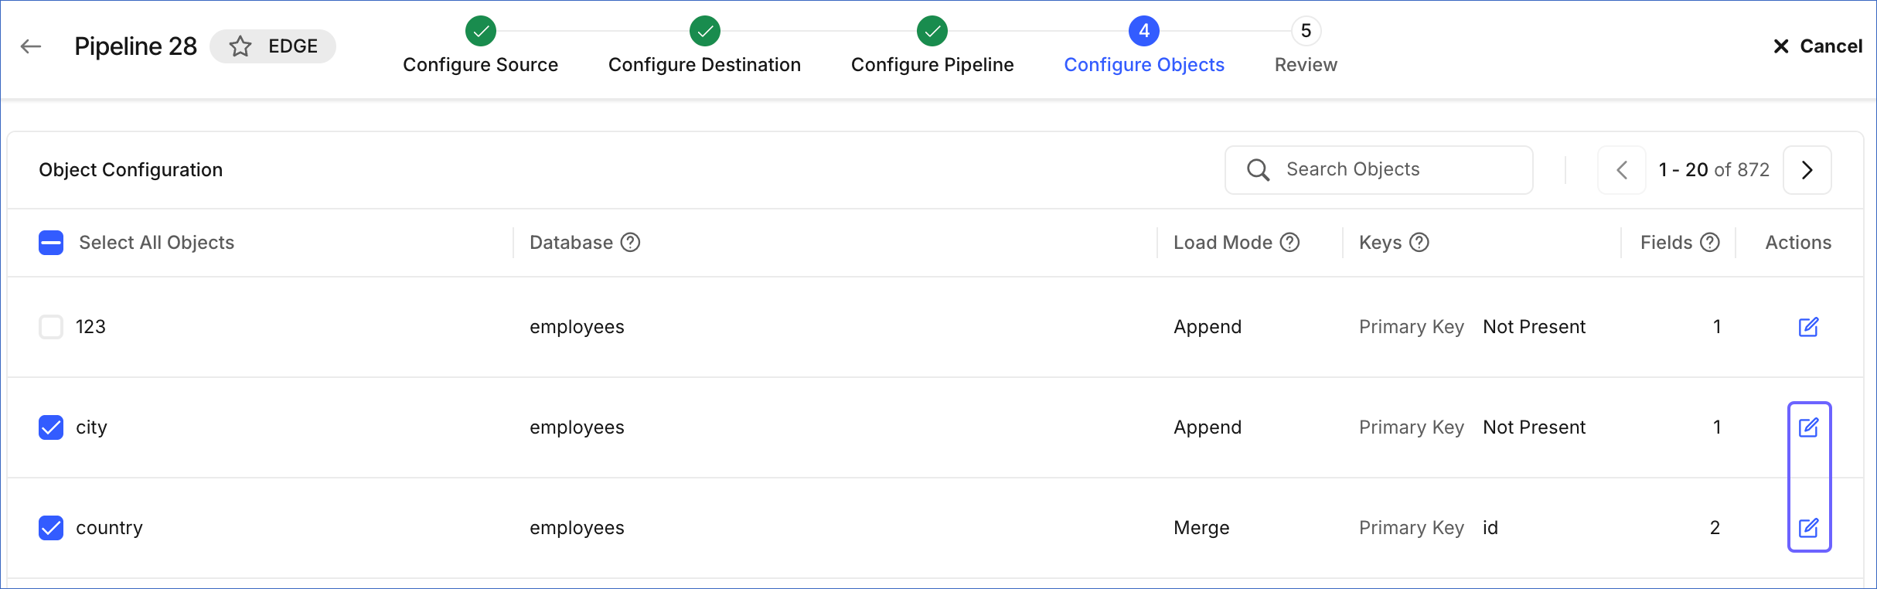
Task: Open Fields column help icon
Action: tap(1710, 243)
